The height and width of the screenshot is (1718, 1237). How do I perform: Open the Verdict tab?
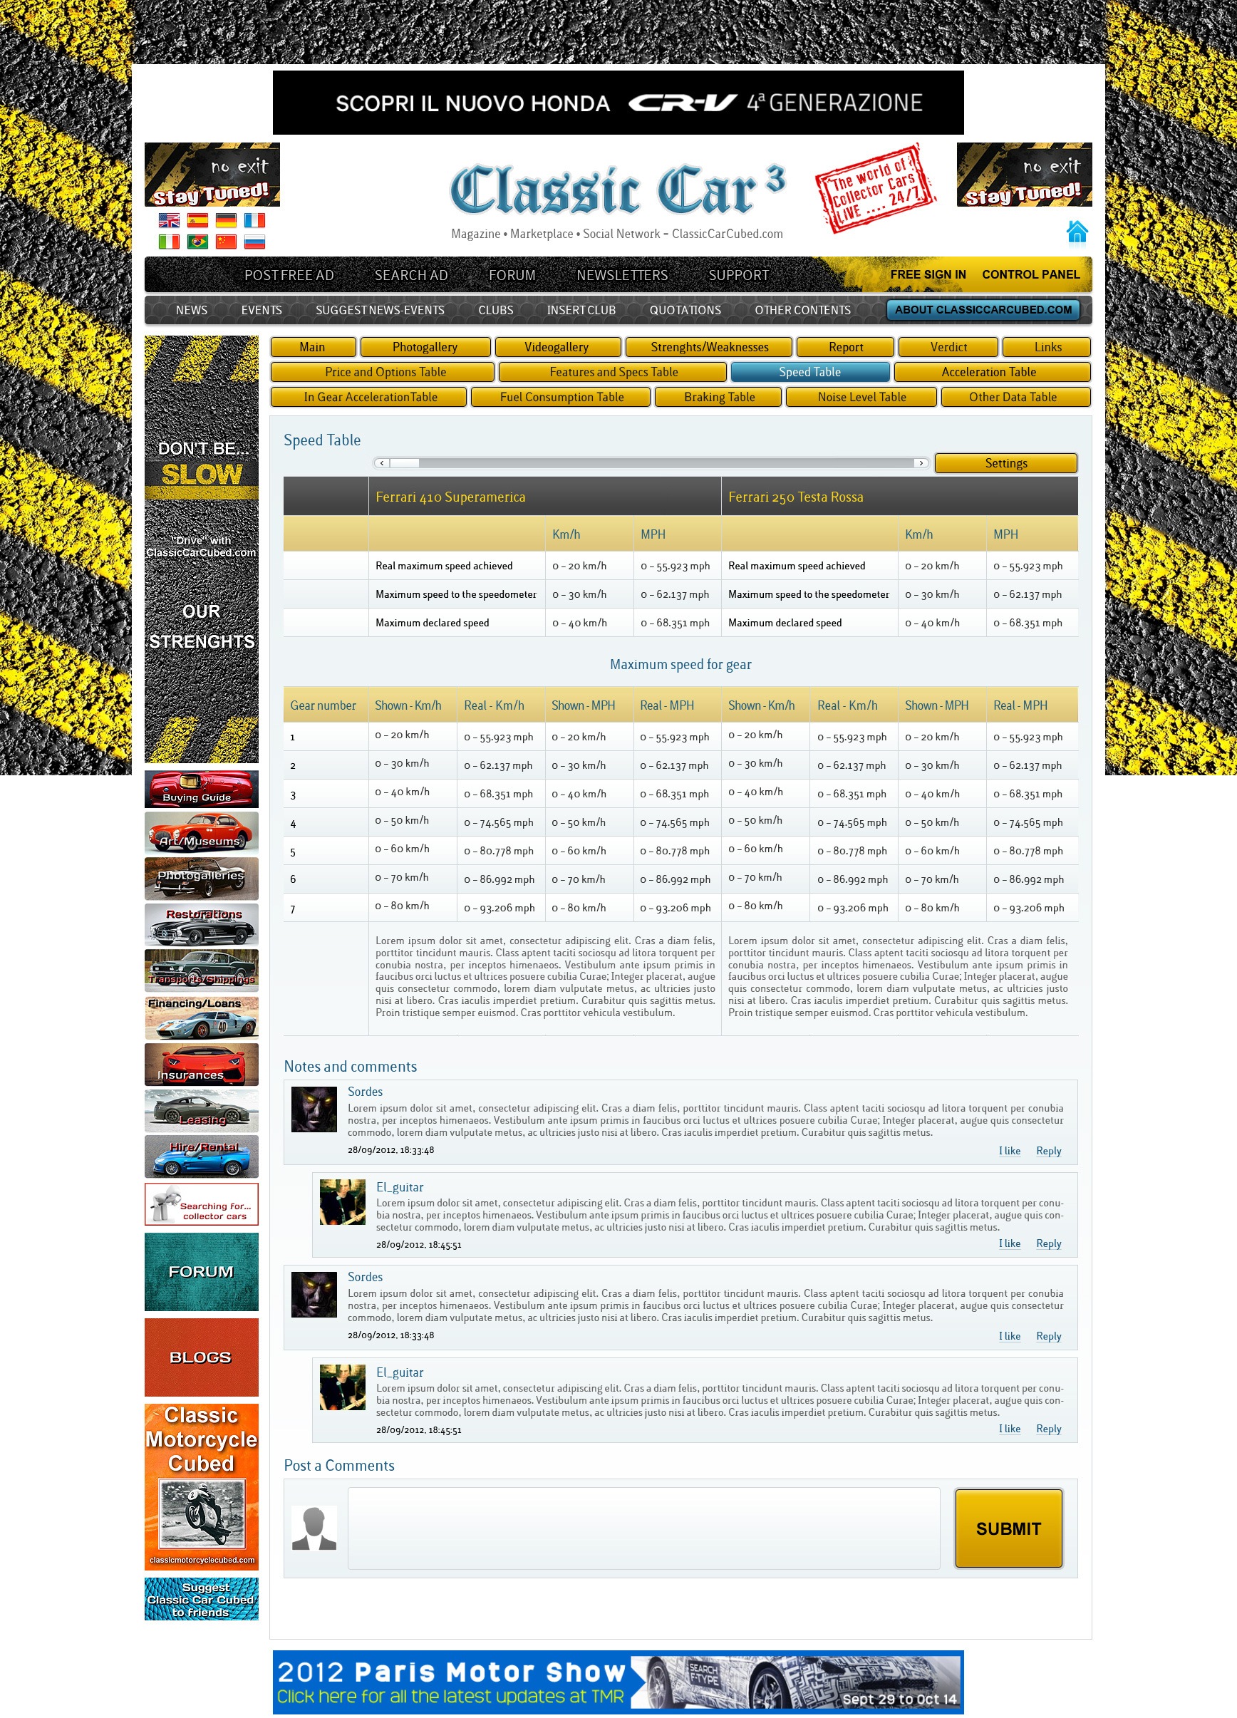pyautogui.click(x=948, y=347)
